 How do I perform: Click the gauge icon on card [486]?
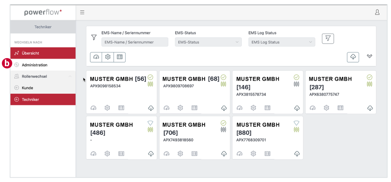(93, 154)
